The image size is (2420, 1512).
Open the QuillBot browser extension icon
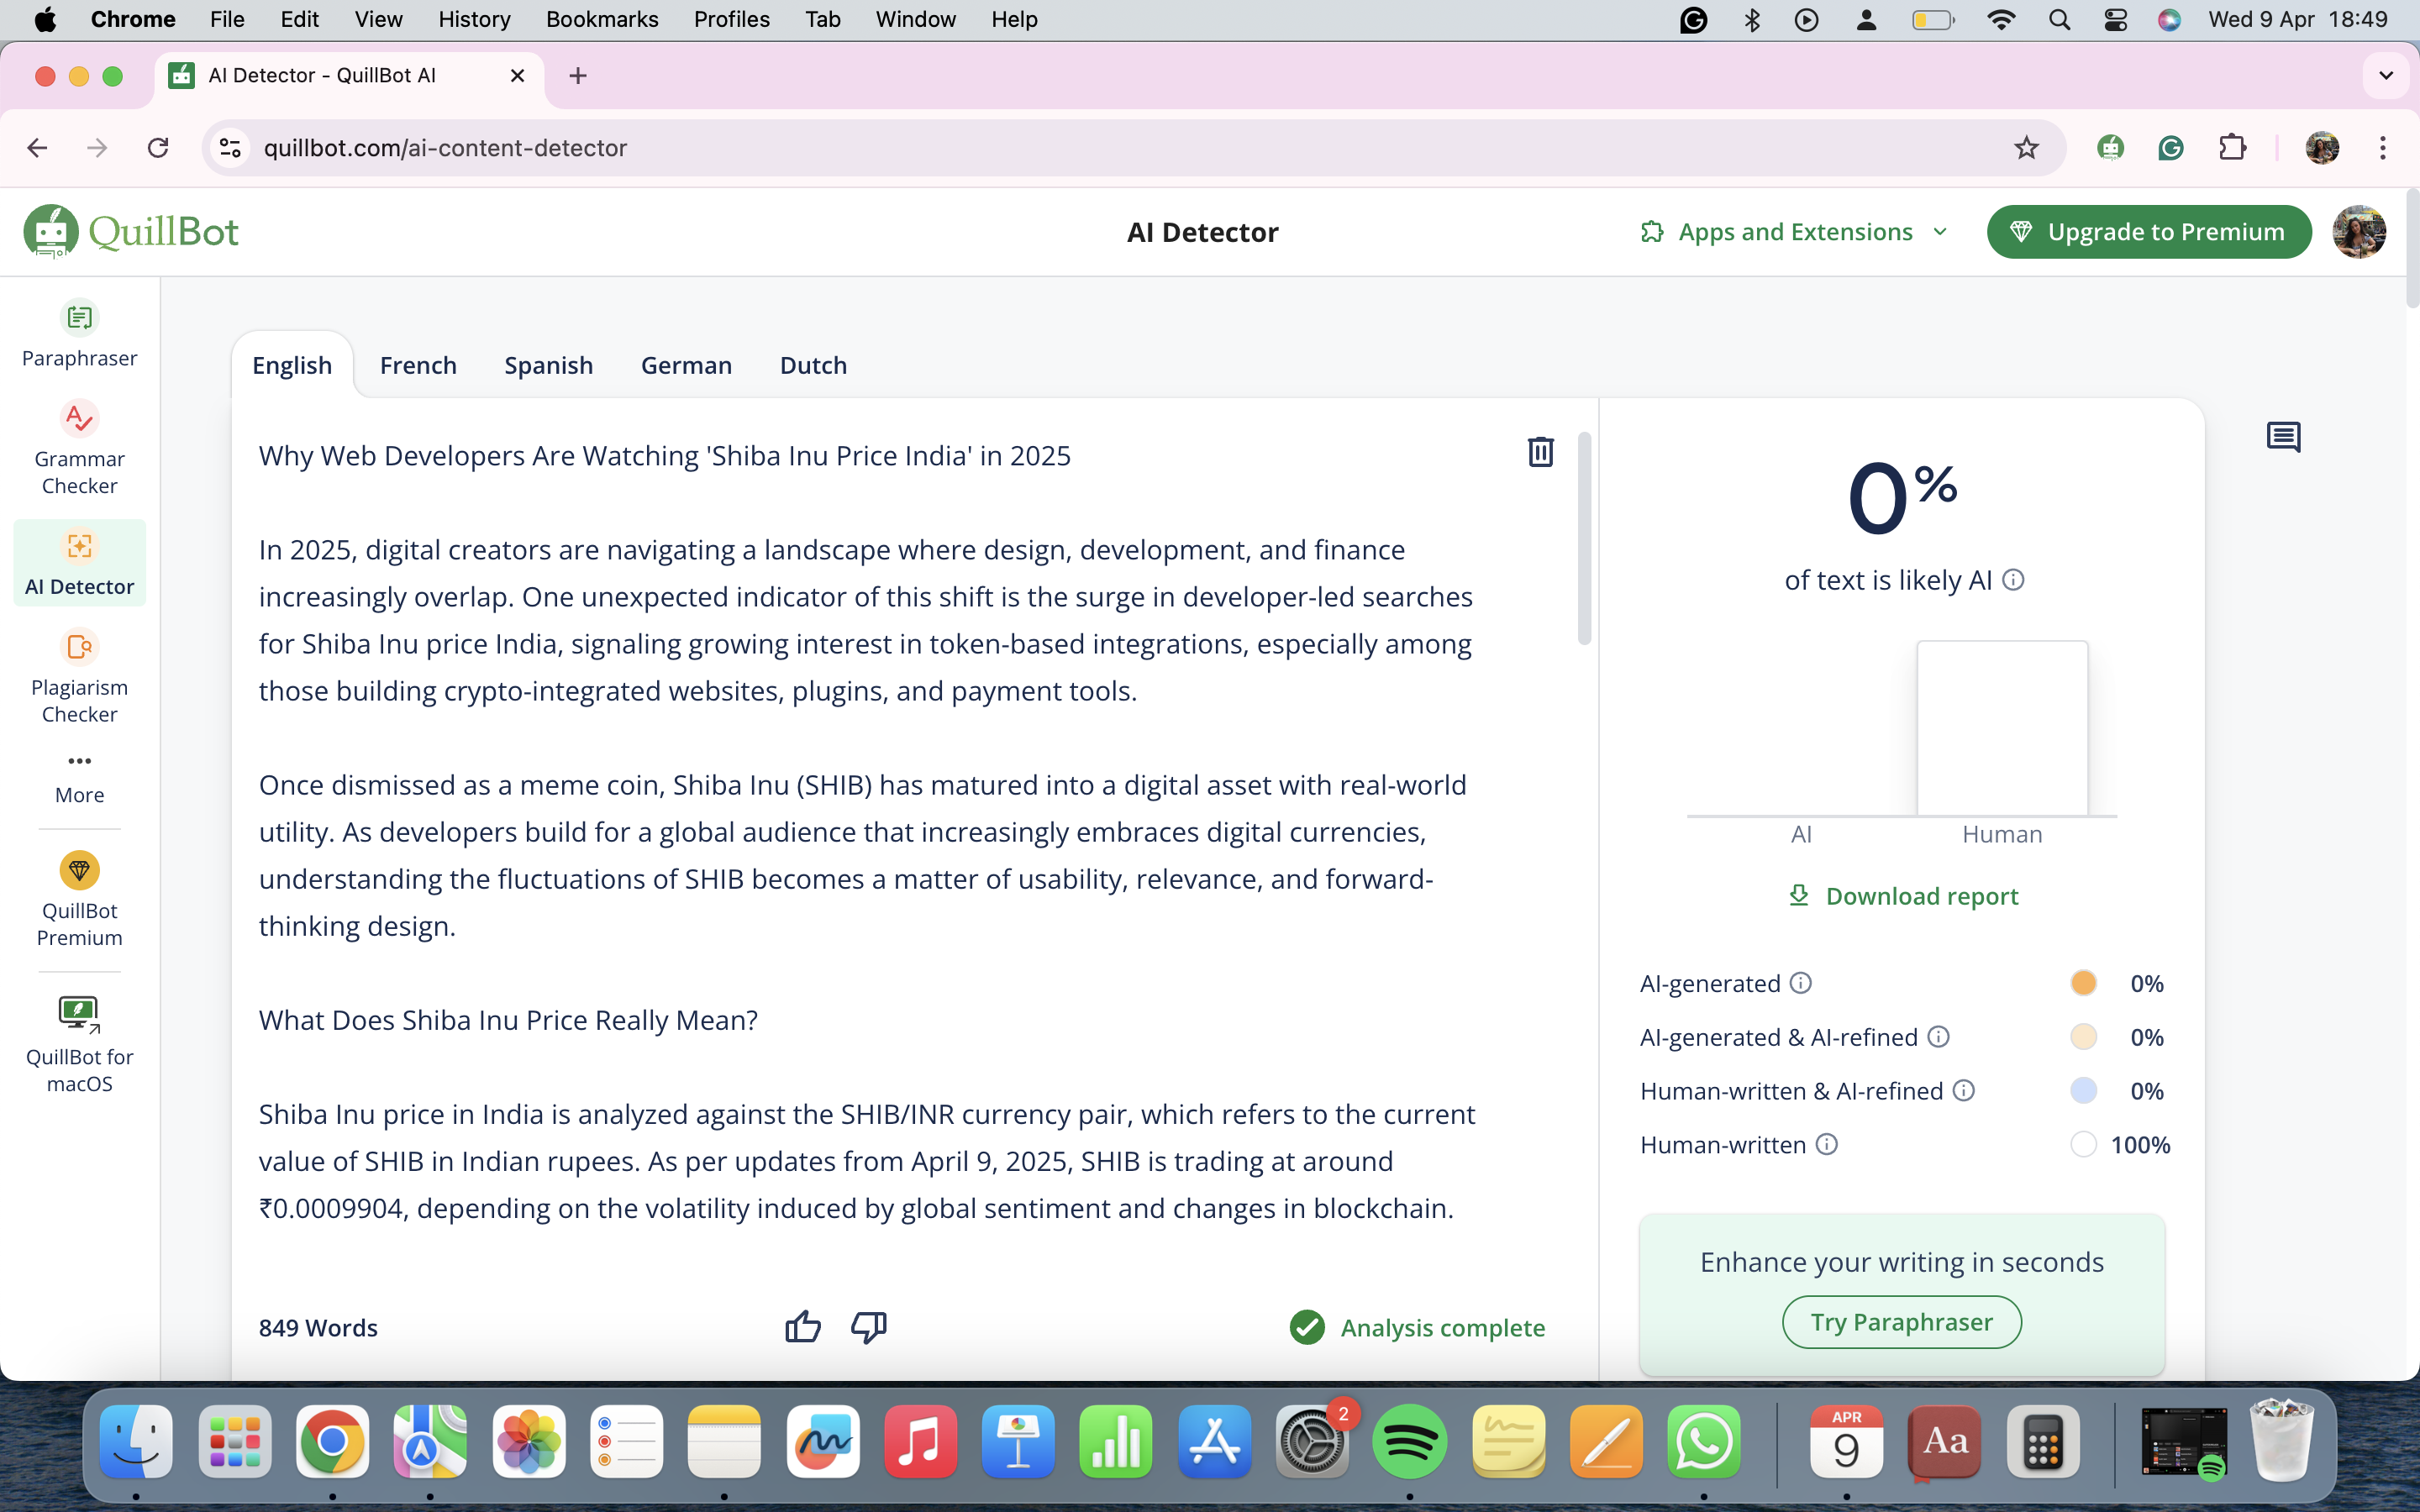coord(2110,148)
